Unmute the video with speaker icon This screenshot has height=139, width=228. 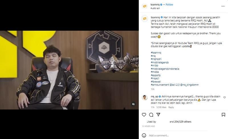tap(133, 104)
